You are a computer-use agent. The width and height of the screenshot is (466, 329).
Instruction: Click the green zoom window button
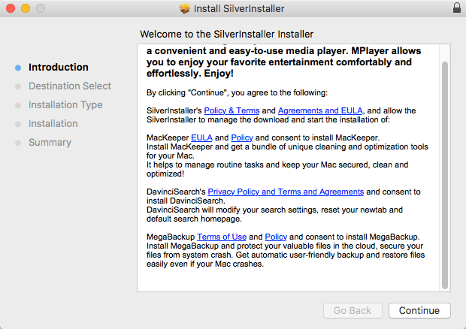tap(39, 8)
